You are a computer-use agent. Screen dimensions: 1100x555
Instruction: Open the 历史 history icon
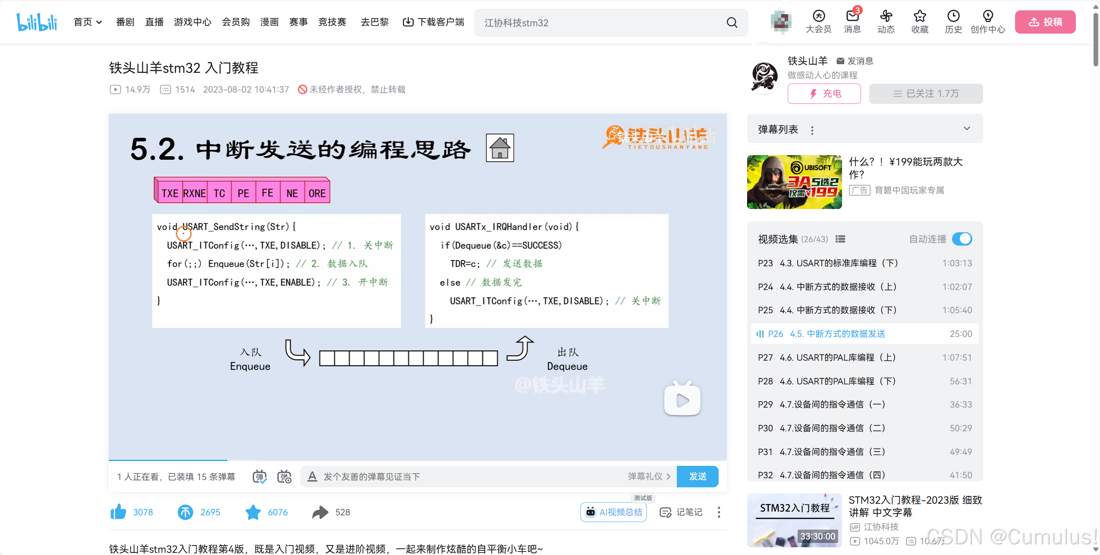coord(953,22)
